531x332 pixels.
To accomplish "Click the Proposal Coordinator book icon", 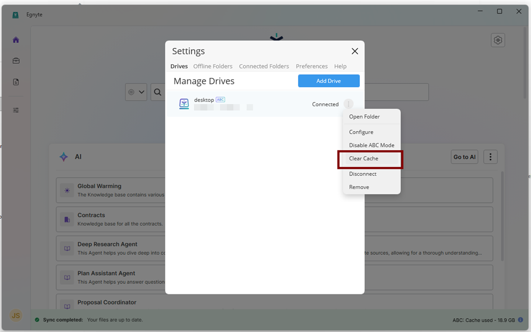I will 67,306.
